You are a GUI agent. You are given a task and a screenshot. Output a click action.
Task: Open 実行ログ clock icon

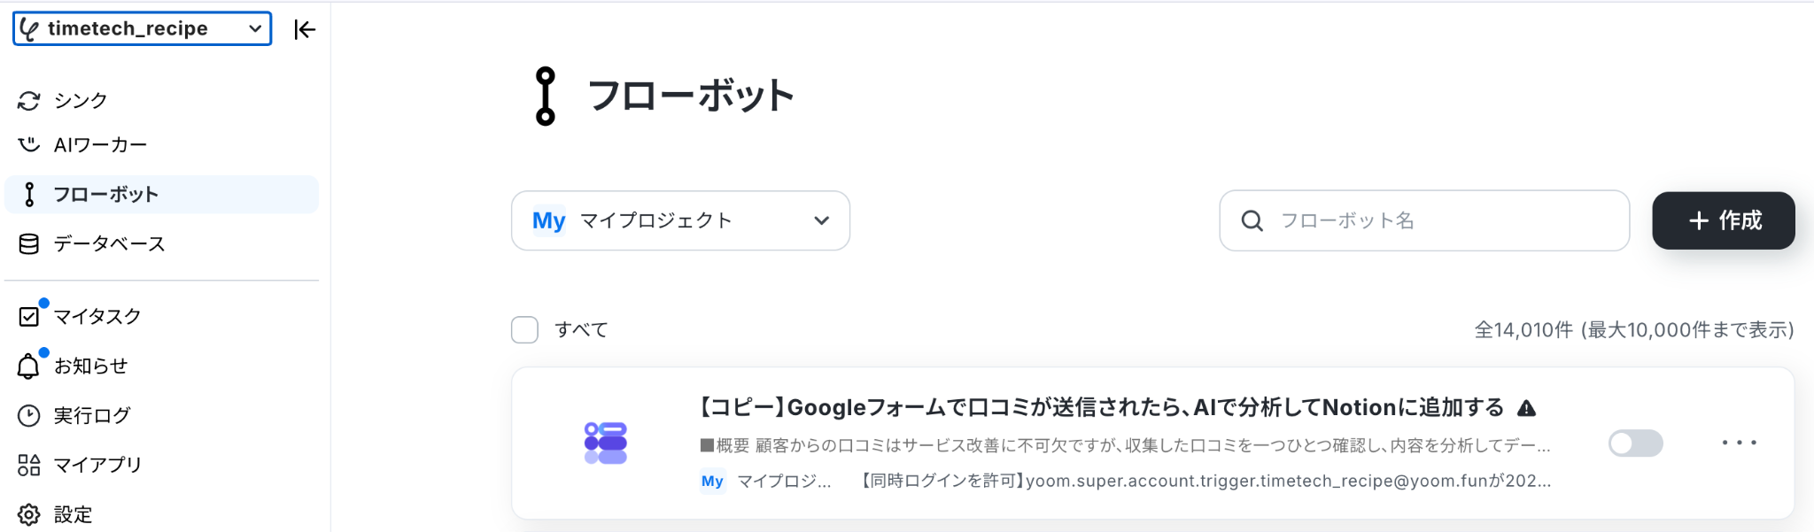tap(29, 415)
